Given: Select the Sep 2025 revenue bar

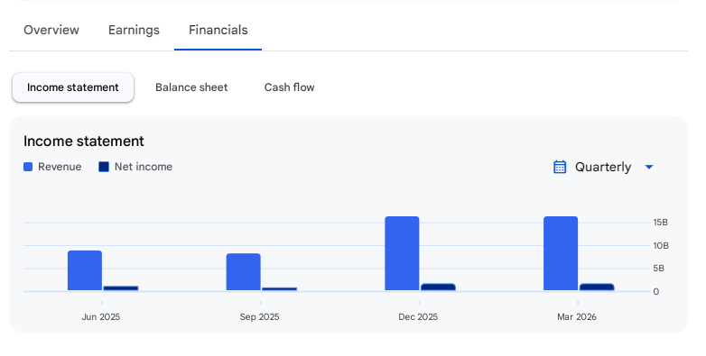Looking at the screenshot, I should pyautogui.click(x=243, y=272).
